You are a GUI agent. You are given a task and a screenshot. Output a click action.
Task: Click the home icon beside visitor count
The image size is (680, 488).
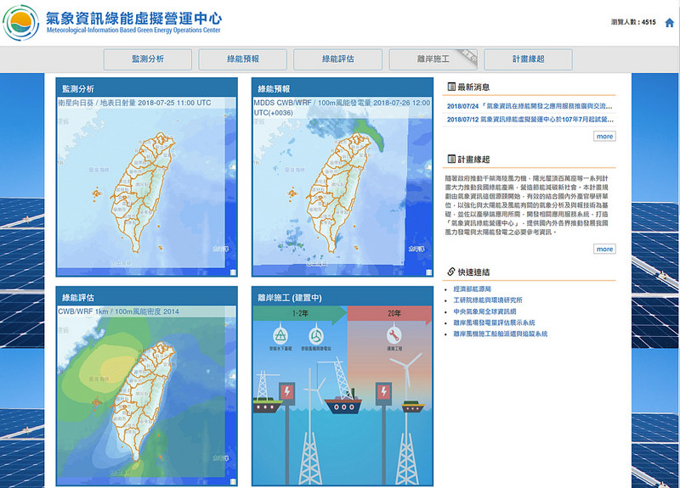click(x=669, y=23)
